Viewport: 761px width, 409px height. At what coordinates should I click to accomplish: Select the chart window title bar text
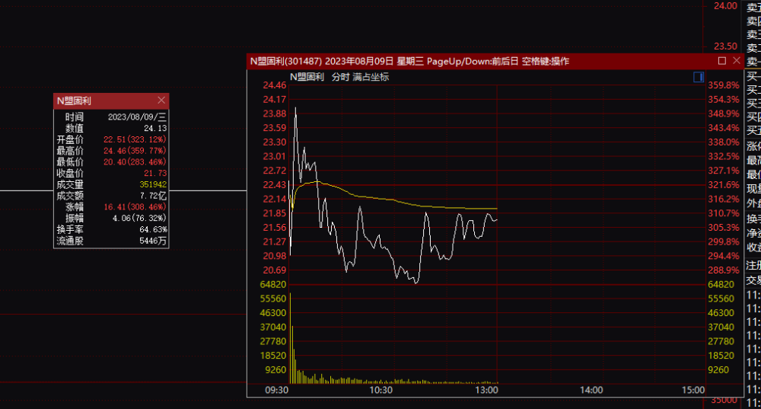tap(409, 61)
